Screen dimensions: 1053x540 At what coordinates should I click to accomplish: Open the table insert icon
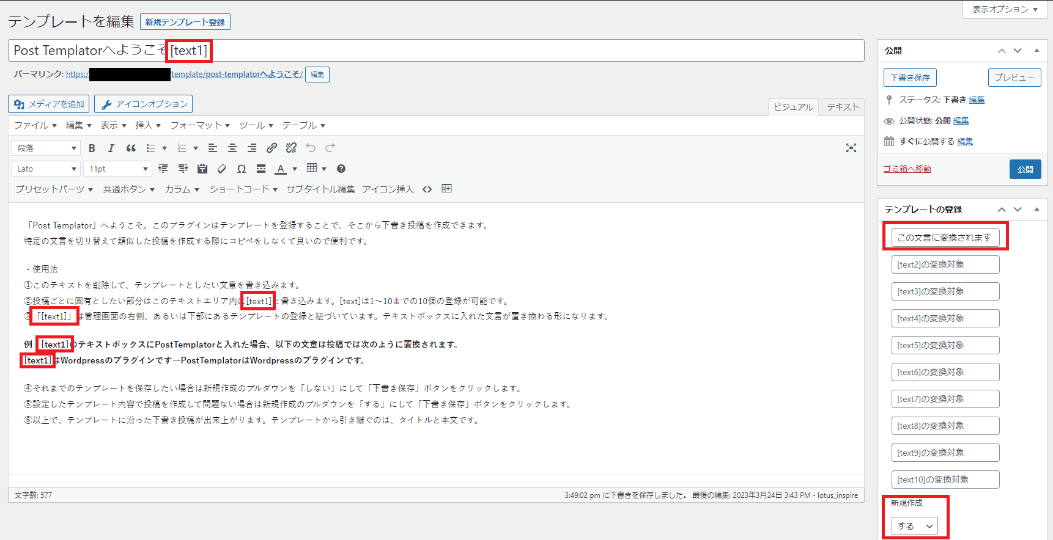pyautogui.click(x=312, y=168)
